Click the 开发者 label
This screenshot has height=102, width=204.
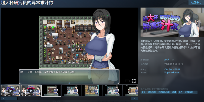click(143, 70)
